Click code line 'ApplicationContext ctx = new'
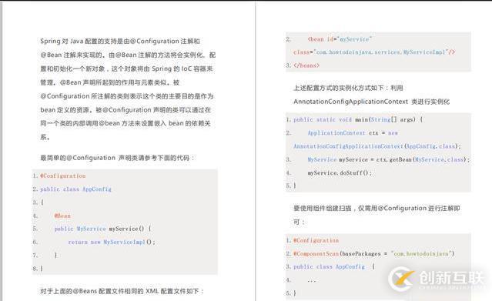492x301 pixels. pyautogui.click(x=353, y=133)
